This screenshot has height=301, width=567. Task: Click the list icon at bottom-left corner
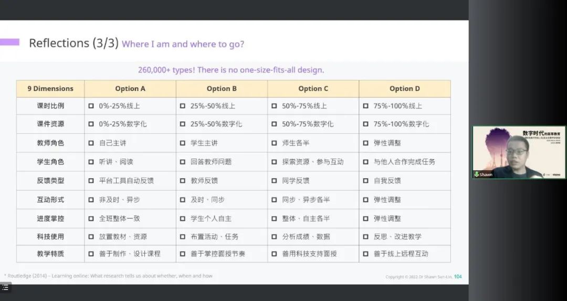click(5, 287)
